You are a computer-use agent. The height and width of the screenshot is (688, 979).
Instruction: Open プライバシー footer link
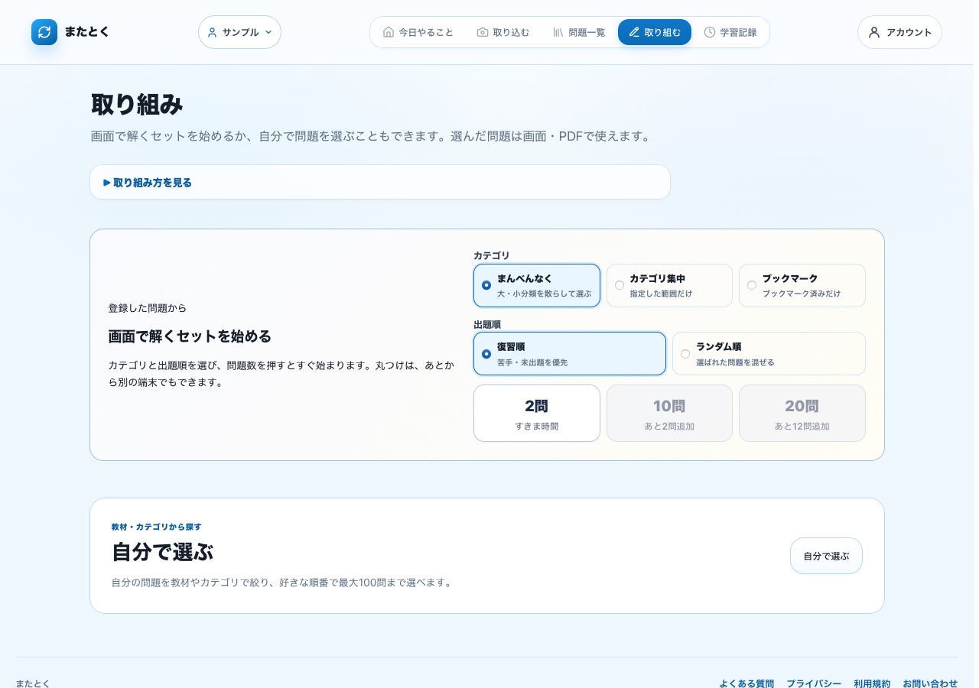point(814,683)
